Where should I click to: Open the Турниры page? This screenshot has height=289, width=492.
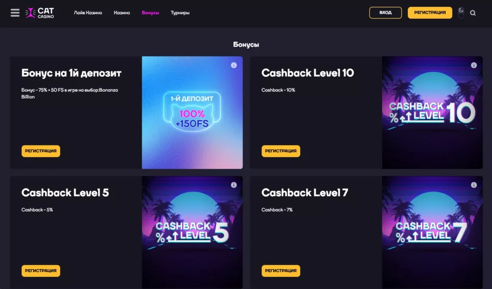coord(180,13)
